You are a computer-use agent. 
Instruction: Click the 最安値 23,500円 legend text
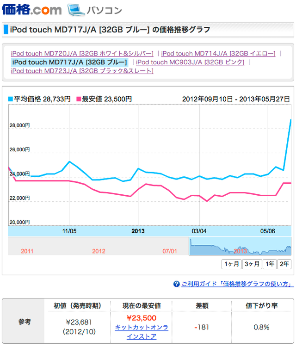(107, 99)
